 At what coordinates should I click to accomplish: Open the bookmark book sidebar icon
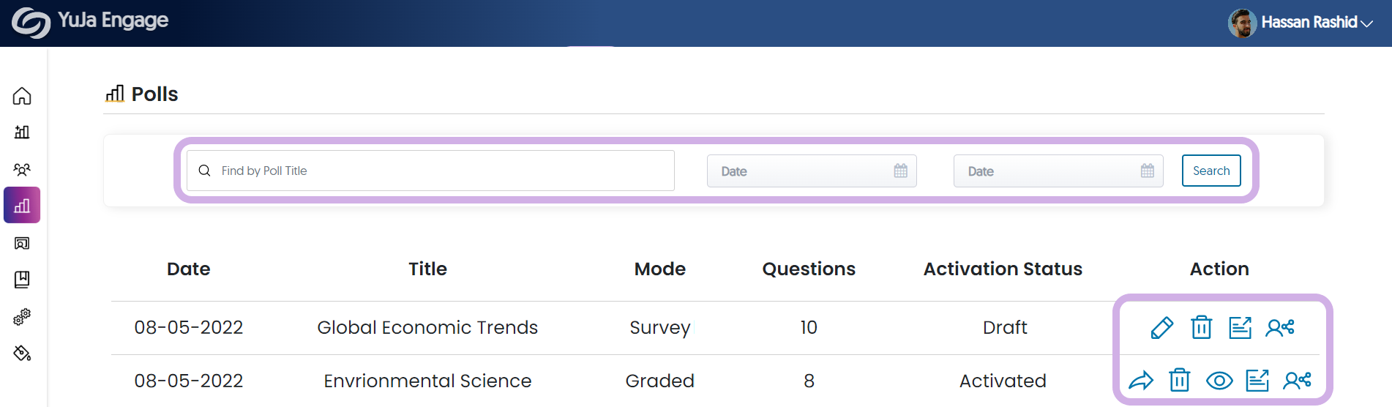[x=22, y=279]
